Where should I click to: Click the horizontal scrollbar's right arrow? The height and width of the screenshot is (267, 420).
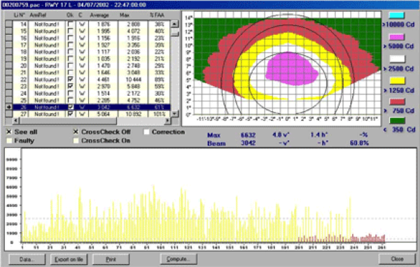click(x=167, y=121)
